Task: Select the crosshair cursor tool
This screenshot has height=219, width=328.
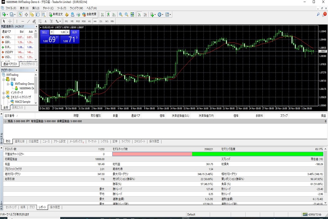Action: tap(10, 21)
